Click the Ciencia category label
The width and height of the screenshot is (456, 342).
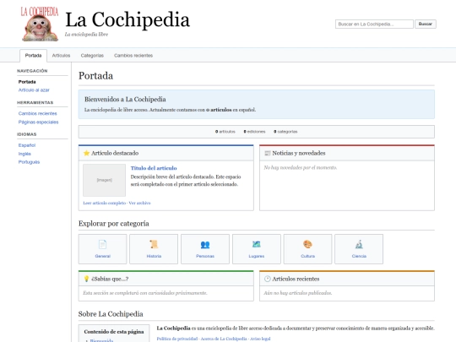[359, 256]
